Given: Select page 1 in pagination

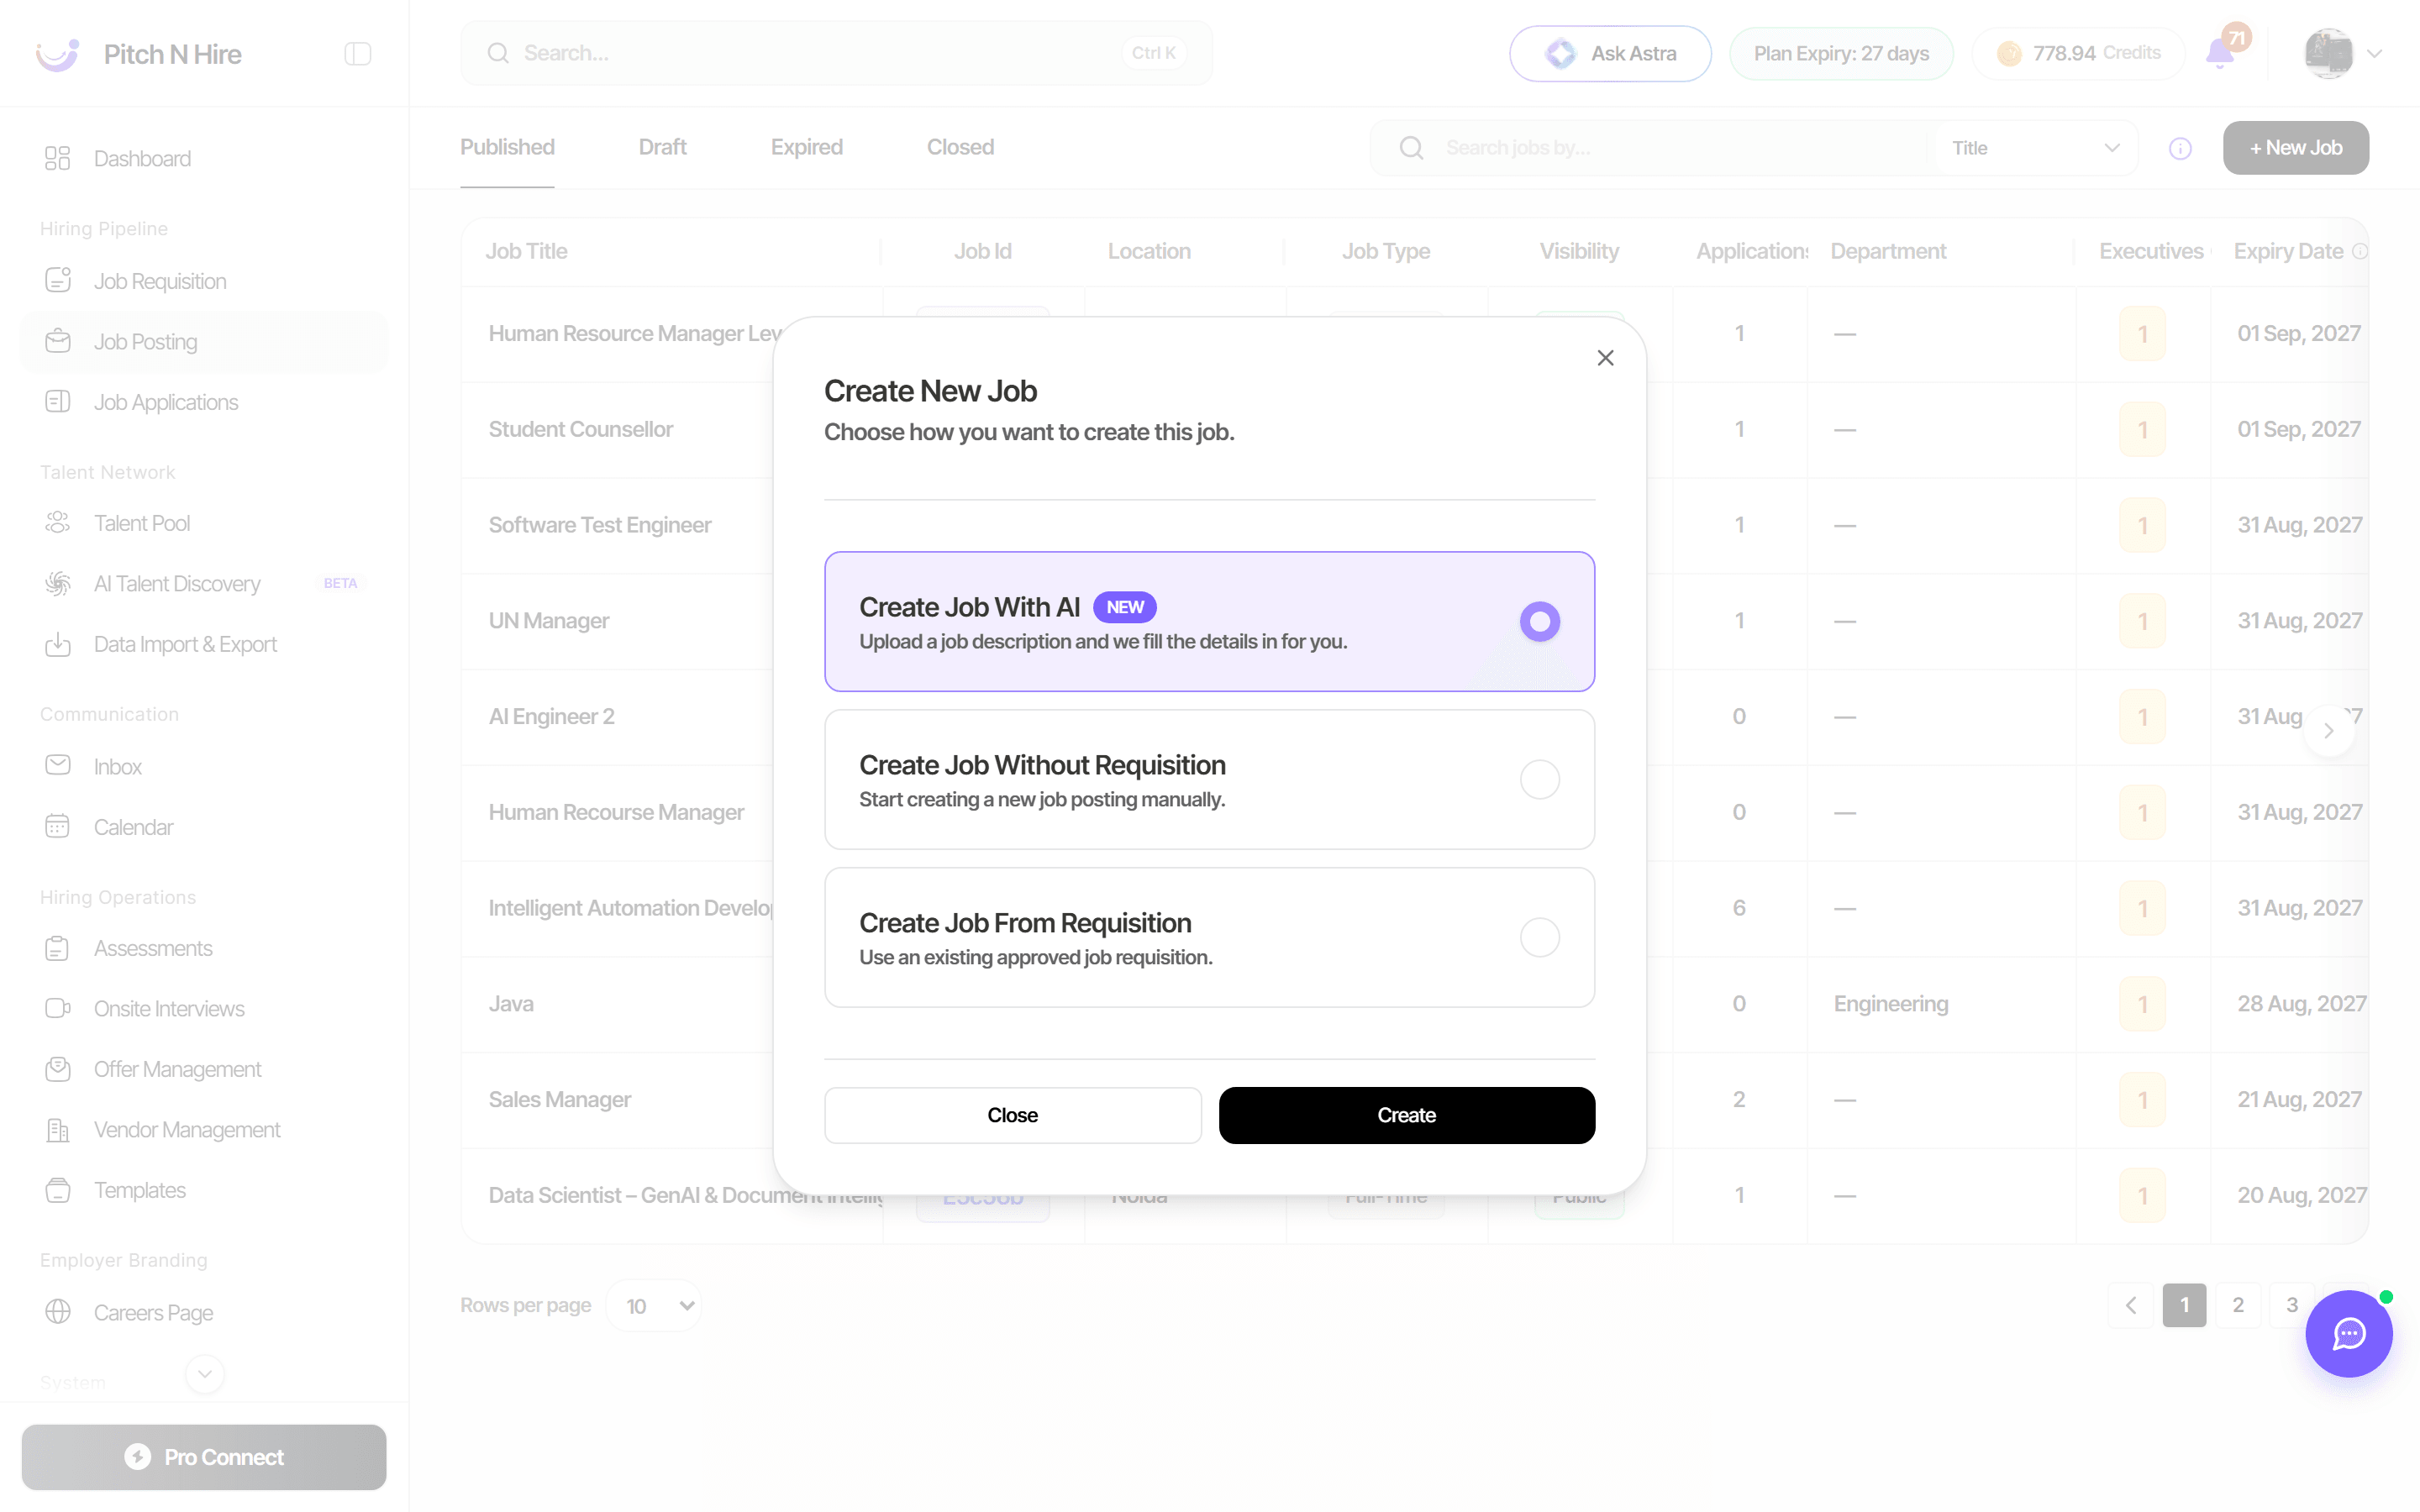Looking at the screenshot, I should (2184, 1305).
